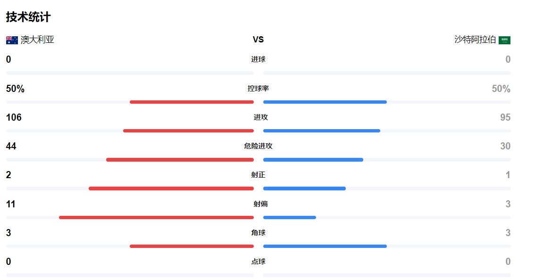Viewport: 543px width, 279px height.
Task: Select the 沙特阿拉伯 team name
Action: pos(475,40)
